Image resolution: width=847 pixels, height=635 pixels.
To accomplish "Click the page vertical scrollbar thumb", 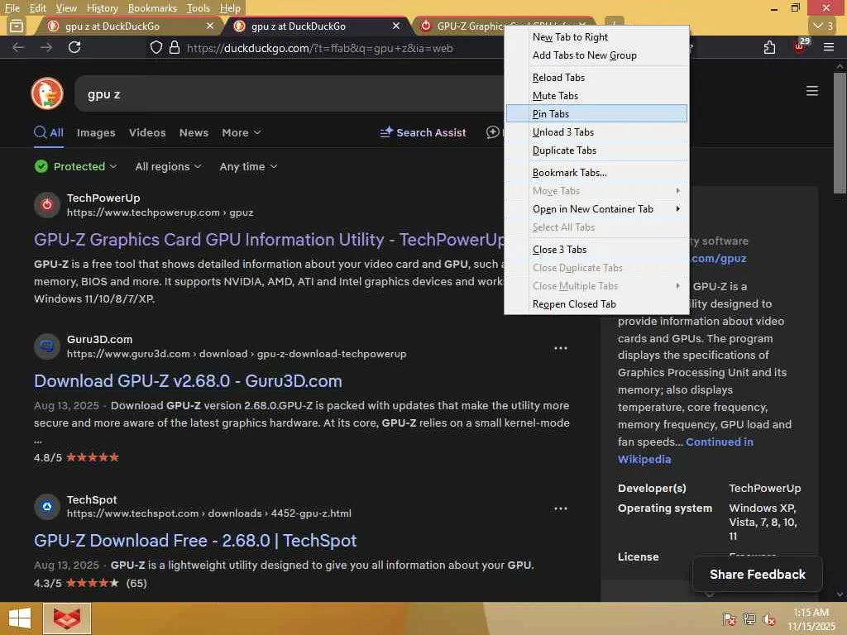I will click(x=840, y=132).
